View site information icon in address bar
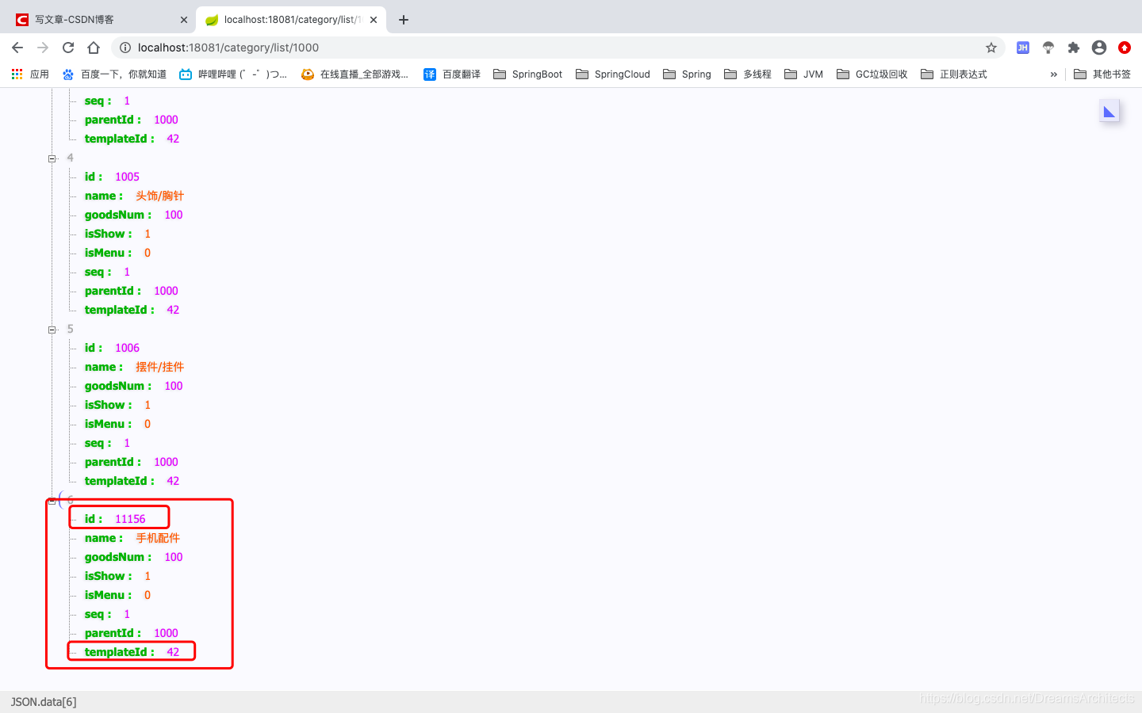 point(125,48)
